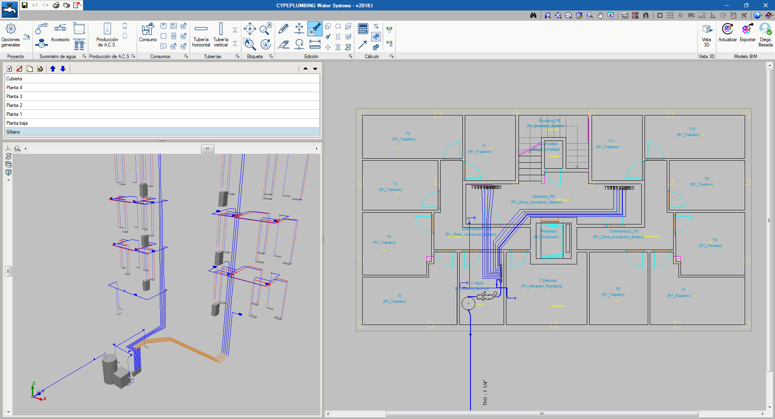
Task: Toggle the magnet object snap
Action: tap(646, 15)
